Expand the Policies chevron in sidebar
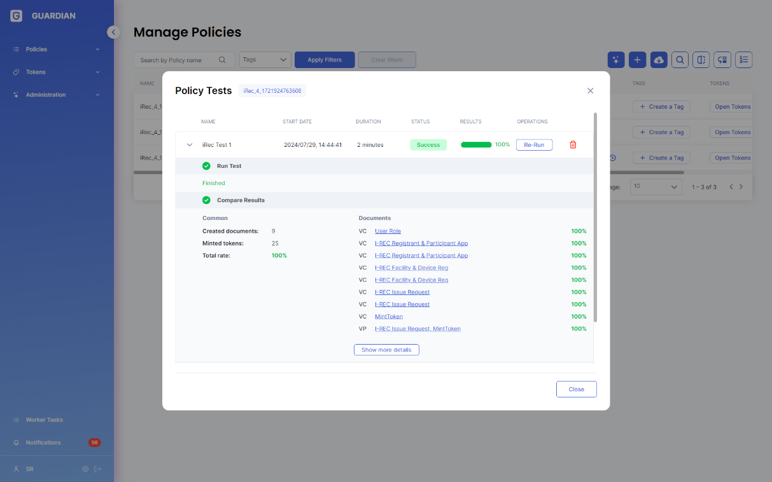Screen dimensions: 772x482 coord(98,49)
